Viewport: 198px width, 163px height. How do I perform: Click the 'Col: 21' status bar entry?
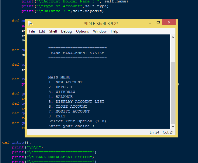point(168,132)
